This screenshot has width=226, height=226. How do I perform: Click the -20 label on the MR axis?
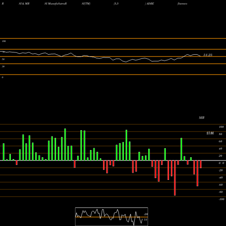click(221, 170)
